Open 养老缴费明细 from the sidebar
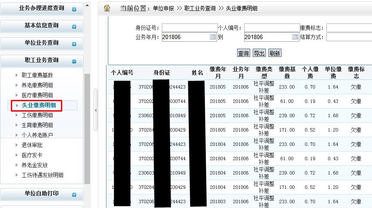This screenshot has height=208, width=372. [x=37, y=85]
